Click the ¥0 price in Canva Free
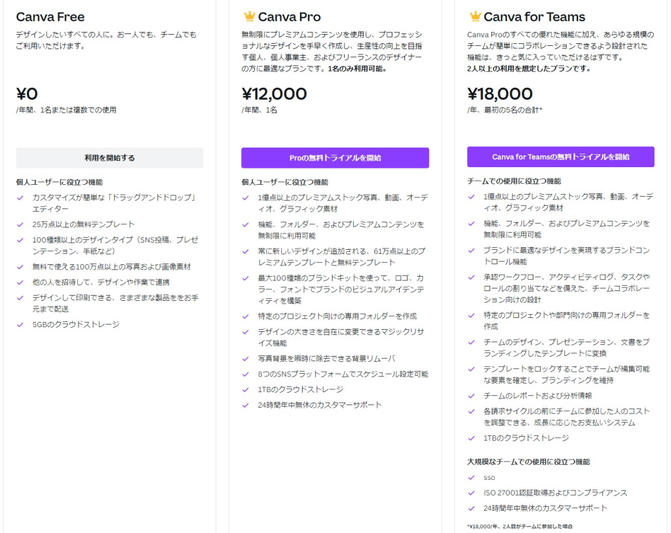 tap(27, 94)
